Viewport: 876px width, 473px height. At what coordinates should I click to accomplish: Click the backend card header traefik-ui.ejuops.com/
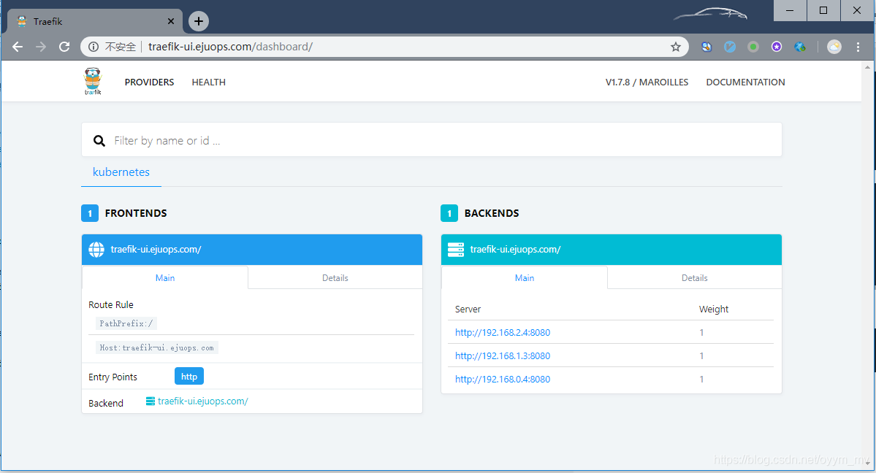[612, 250]
